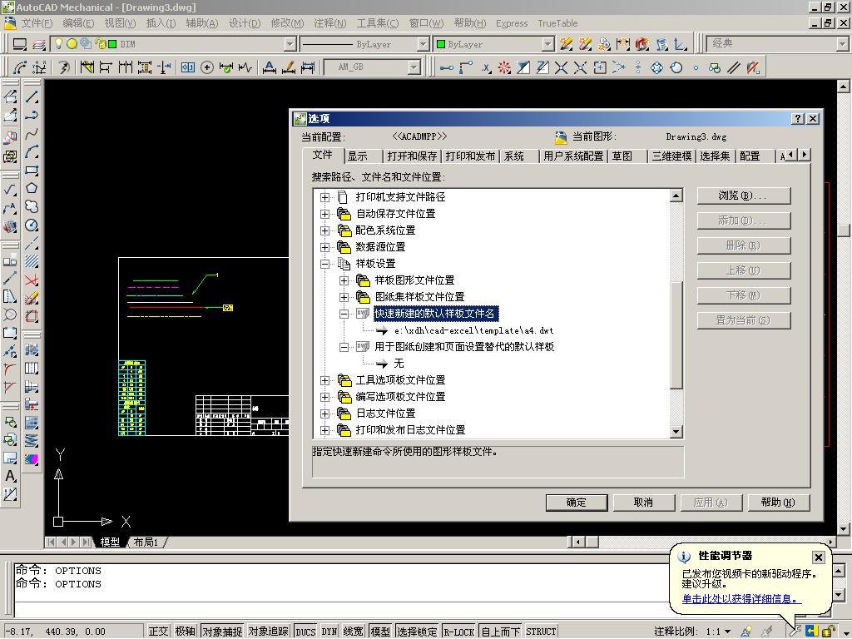This screenshot has width=852, height=639.
Task: Select the Arc drawing tool
Action: pyautogui.click(x=32, y=151)
